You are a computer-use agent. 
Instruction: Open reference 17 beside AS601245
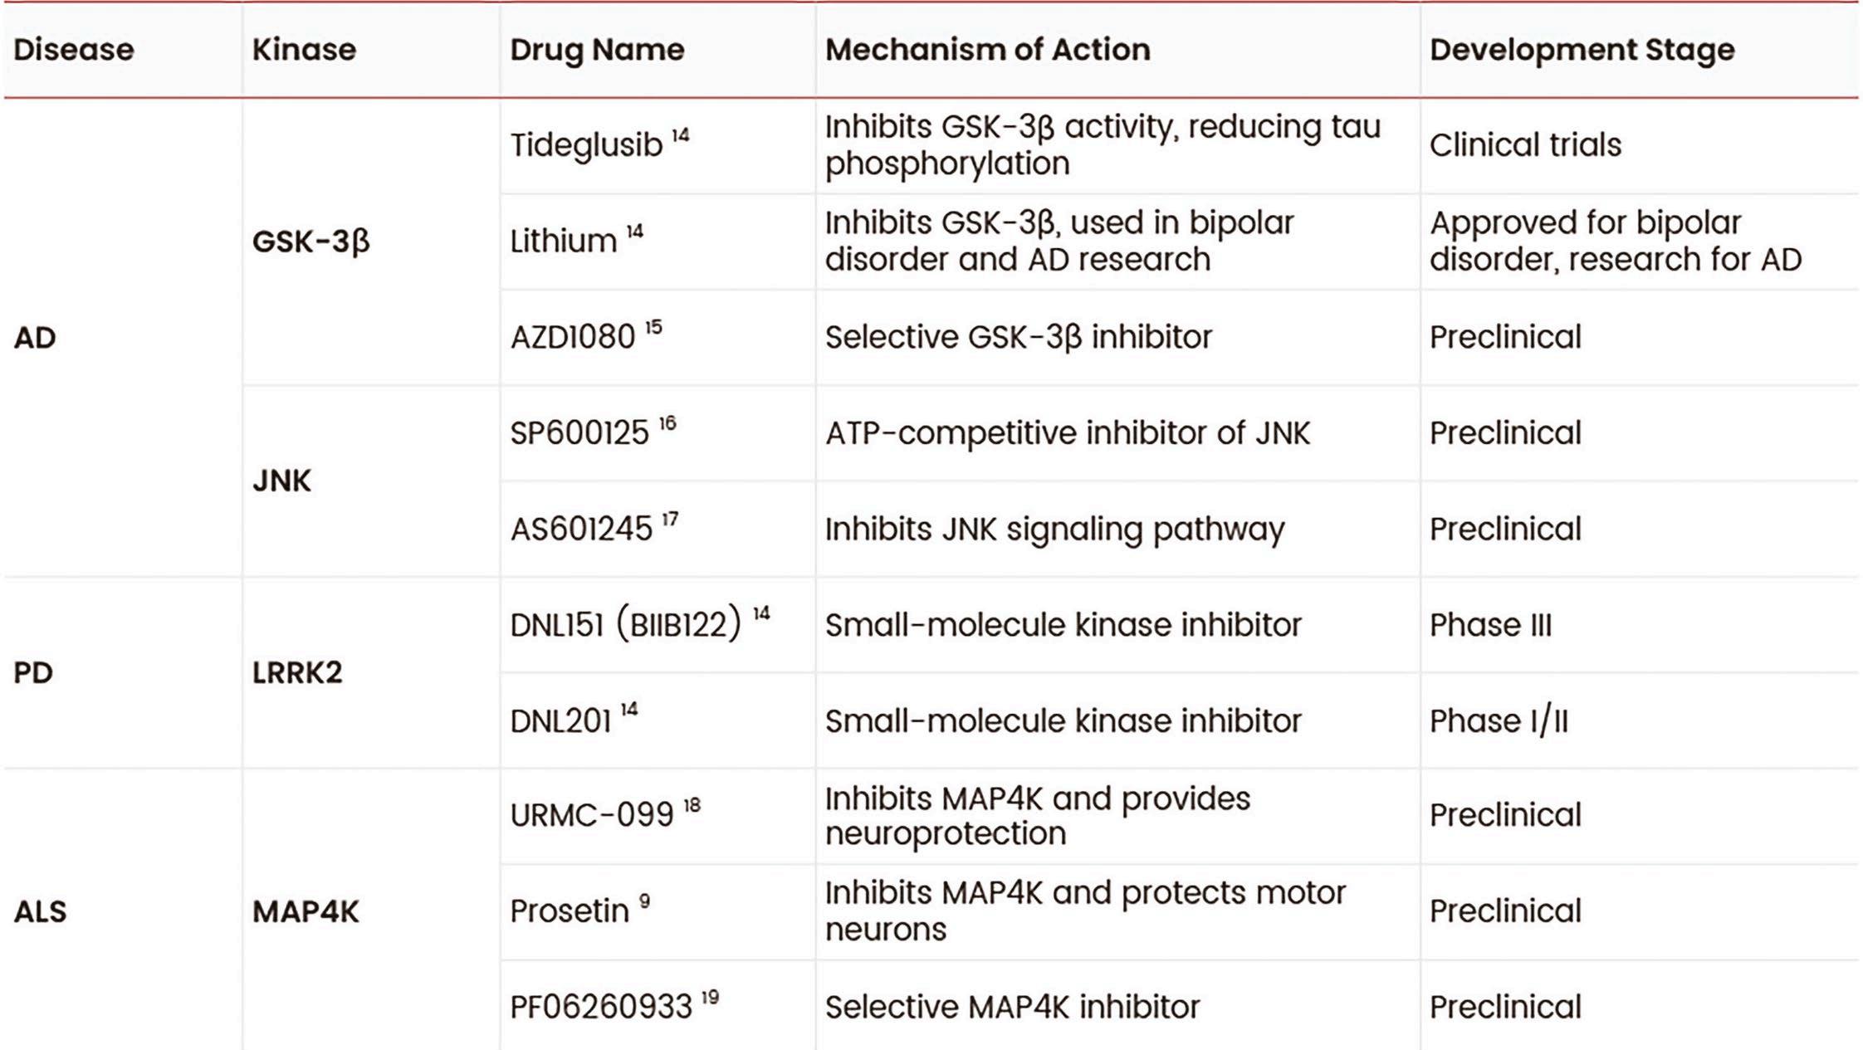tap(670, 520)
